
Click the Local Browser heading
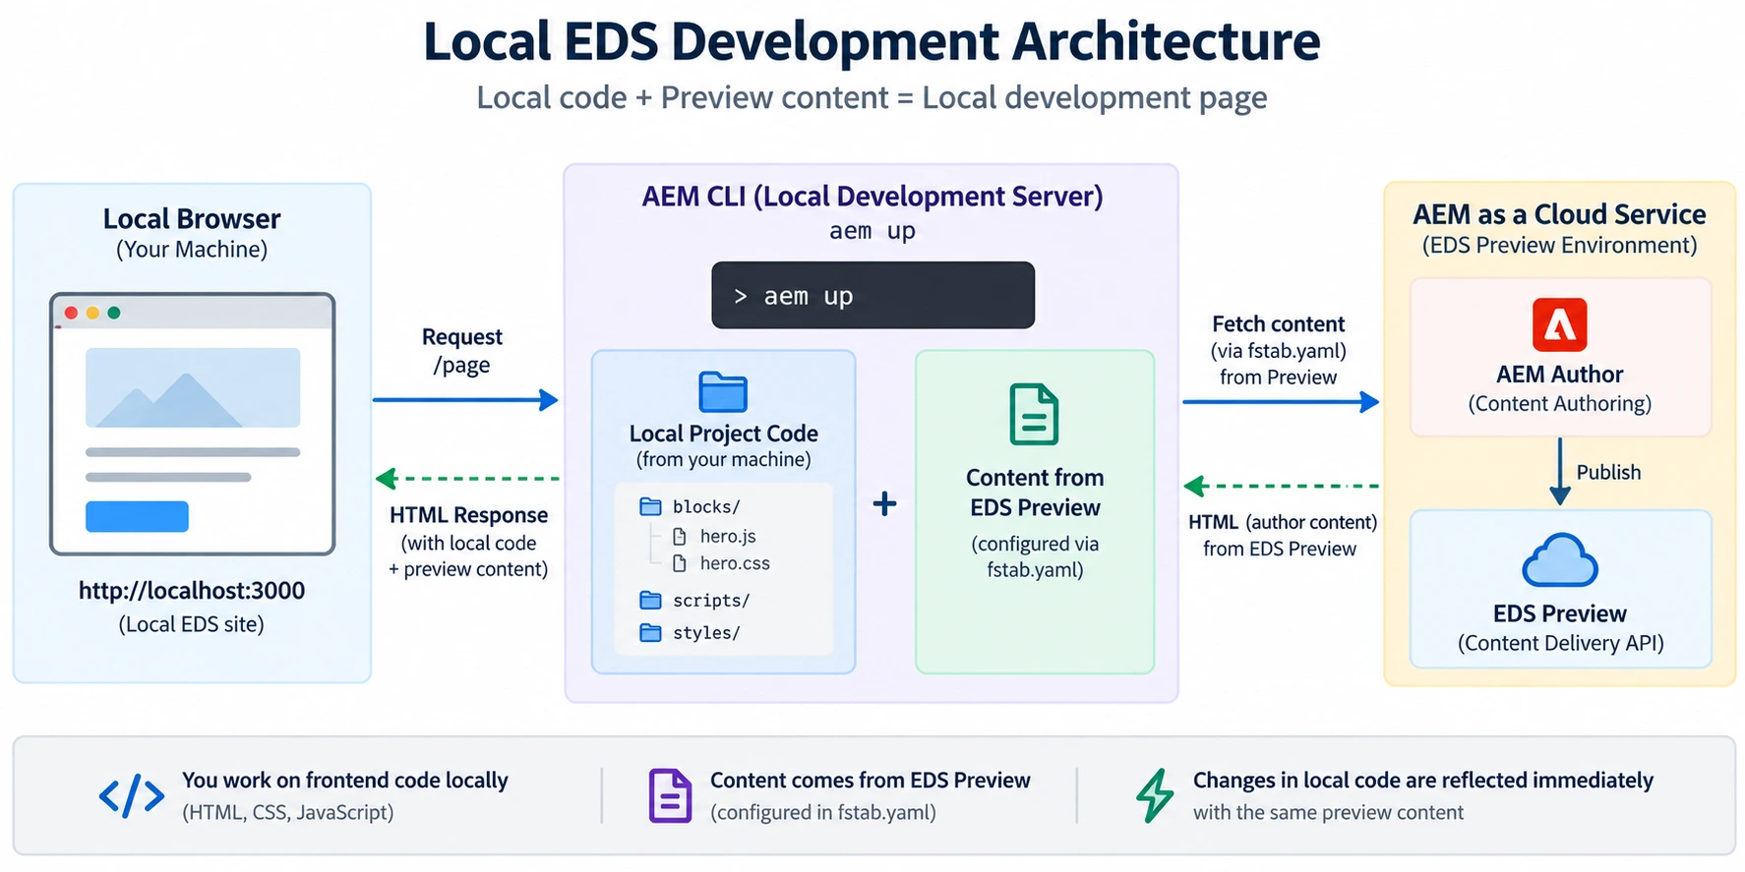pyautogui.click(x=192, y=219)
